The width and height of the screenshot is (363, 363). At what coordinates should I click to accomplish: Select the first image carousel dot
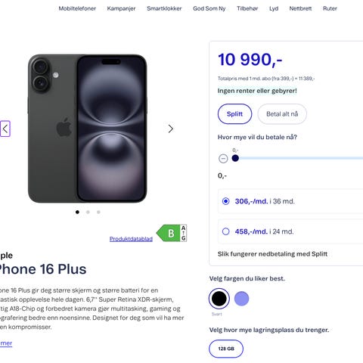pos(77,212)
